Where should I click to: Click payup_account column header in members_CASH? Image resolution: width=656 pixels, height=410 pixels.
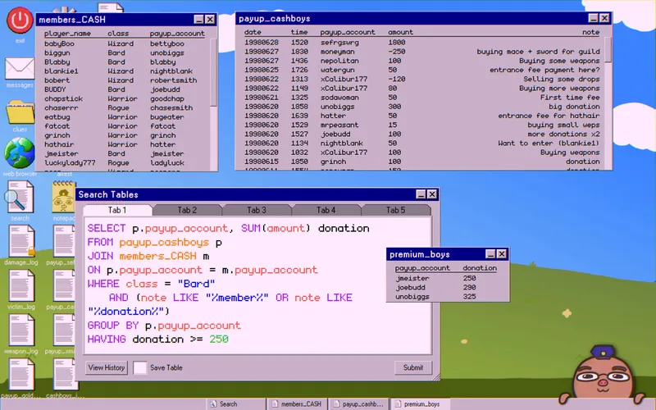coord(177,34)
